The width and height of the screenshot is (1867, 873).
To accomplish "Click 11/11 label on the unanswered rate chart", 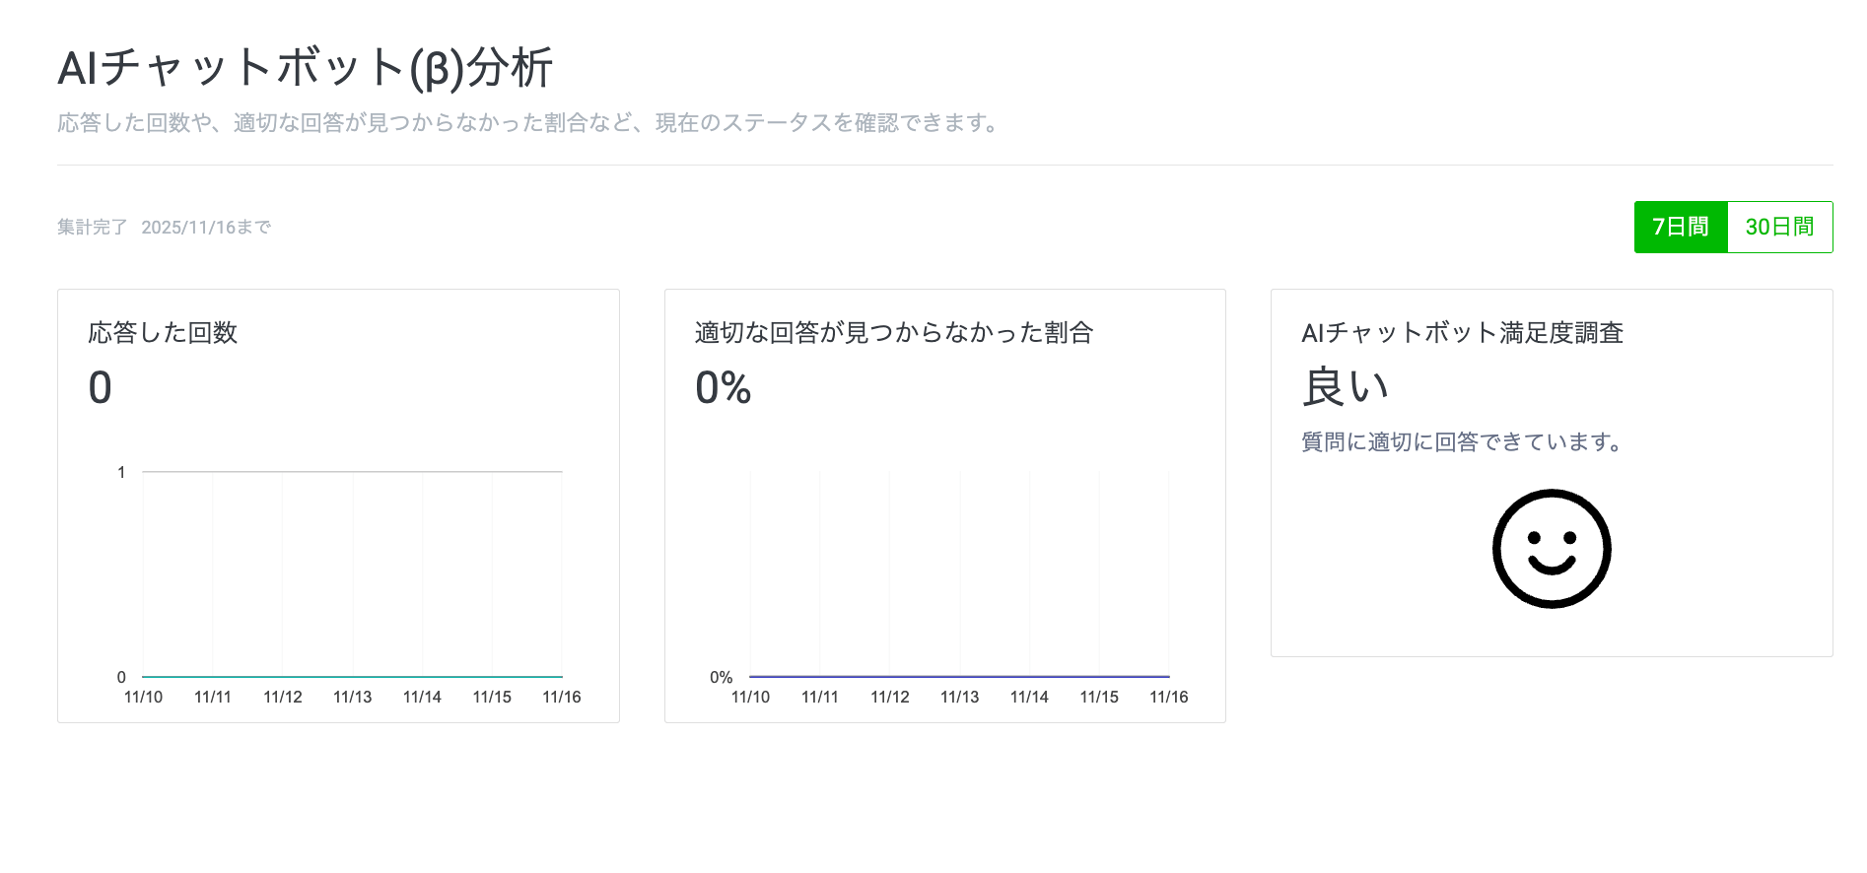I will pos(819,697).
